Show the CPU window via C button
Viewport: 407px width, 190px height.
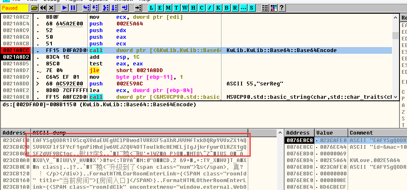pos(201,8)
